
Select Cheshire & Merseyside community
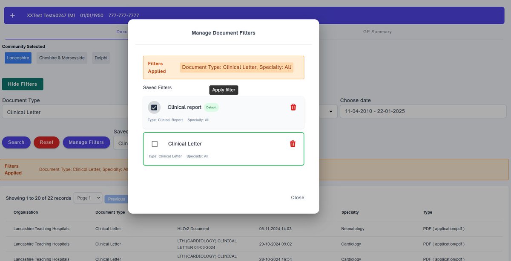click(62, 58)
